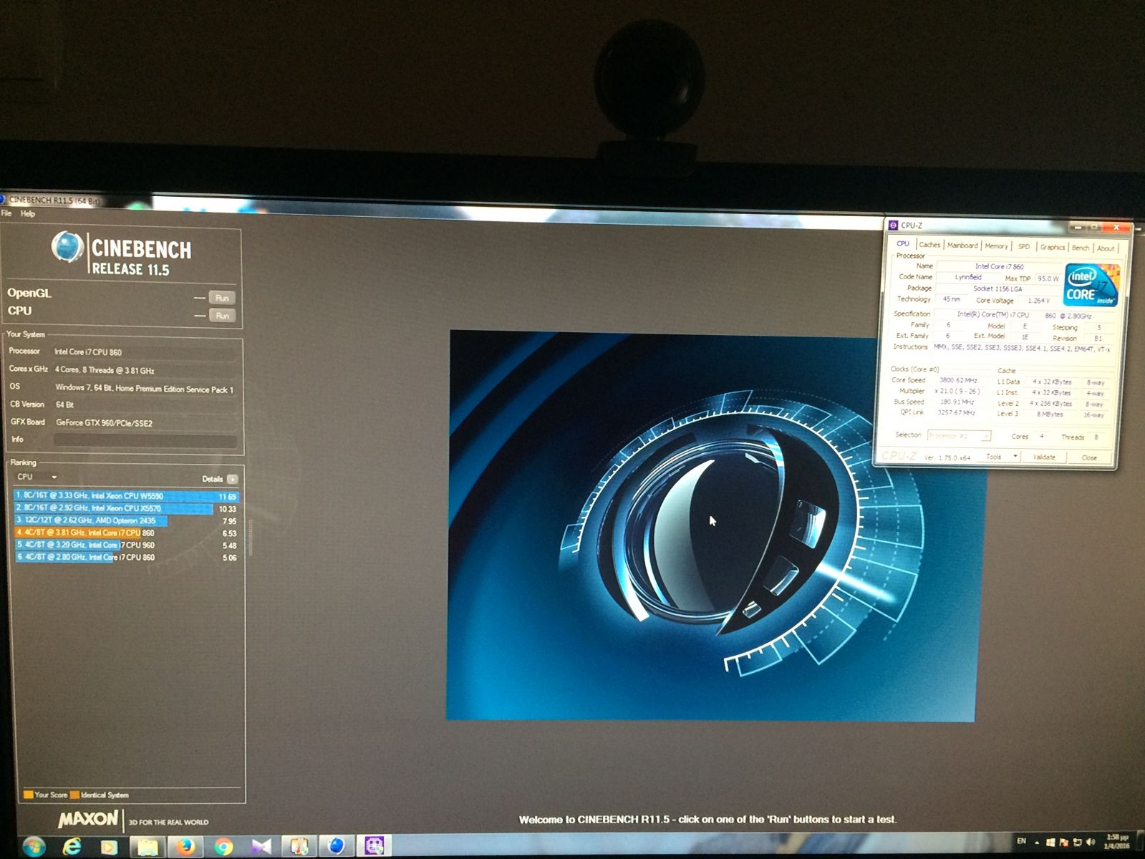Switch to the Bench tab in CPU-Z
1145x859 pixels.
pyautogui.click(x=1081, y=248)
